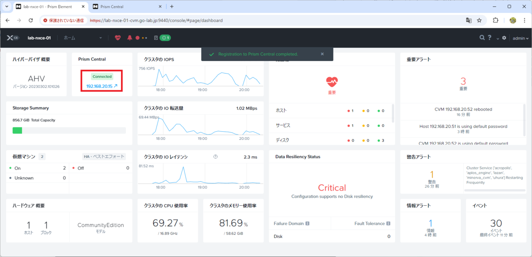Click the Storage Summary capacity bar
Viewport: 532px width, 257px height.
click(x=69, y=130)
